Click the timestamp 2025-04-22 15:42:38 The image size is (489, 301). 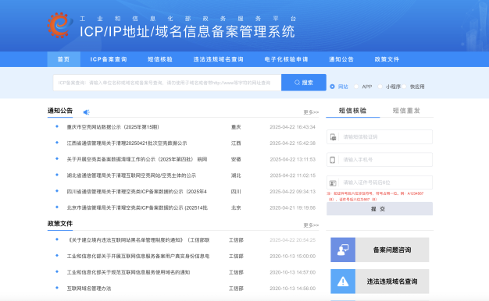coord(292,143)
